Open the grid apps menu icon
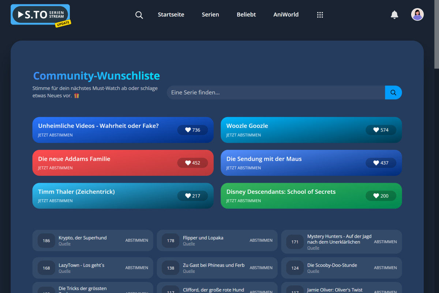This screenshot has height=293, width=439. (320, 15)
